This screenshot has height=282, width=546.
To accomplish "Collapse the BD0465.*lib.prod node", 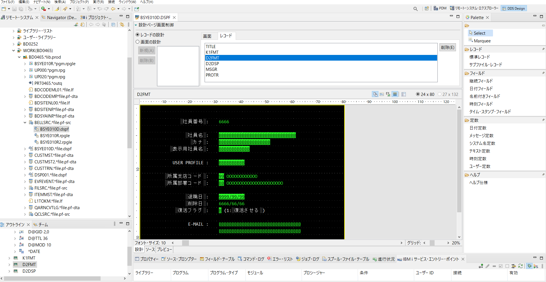I will coord(19,57).
